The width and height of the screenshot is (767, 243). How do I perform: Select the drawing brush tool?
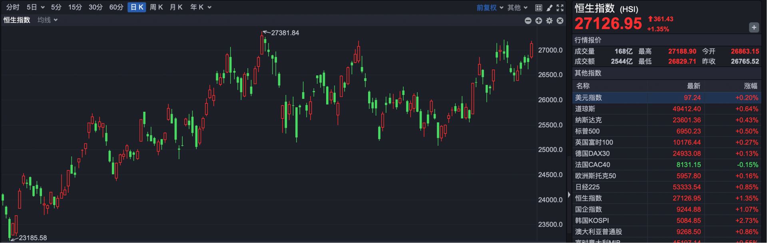click(549, 8)
